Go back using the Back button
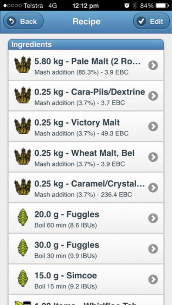Screen dimensions: 172x305 tap(24, 21)
